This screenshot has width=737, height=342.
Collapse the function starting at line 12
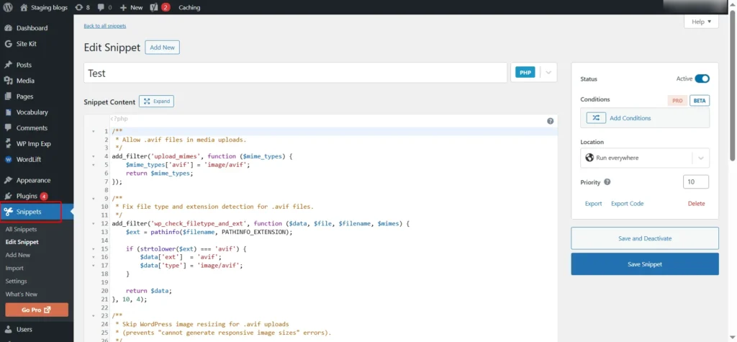pyautogui.click(x=93, y=223)
